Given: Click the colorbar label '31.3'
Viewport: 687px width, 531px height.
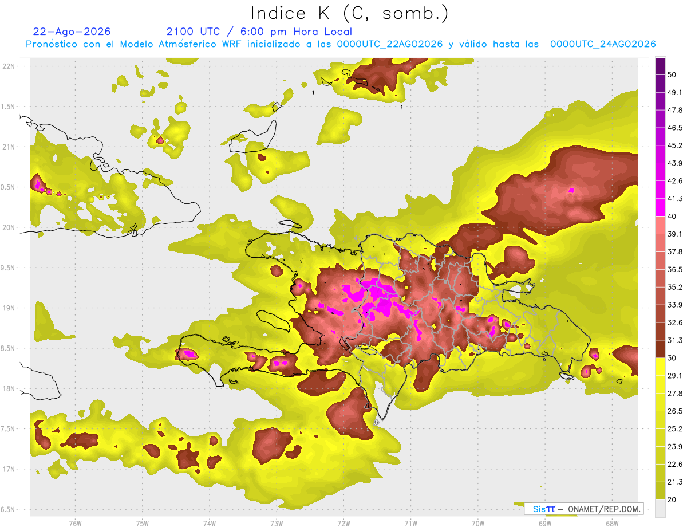Looking at the screenshot, I should click(x=676, y=340).
